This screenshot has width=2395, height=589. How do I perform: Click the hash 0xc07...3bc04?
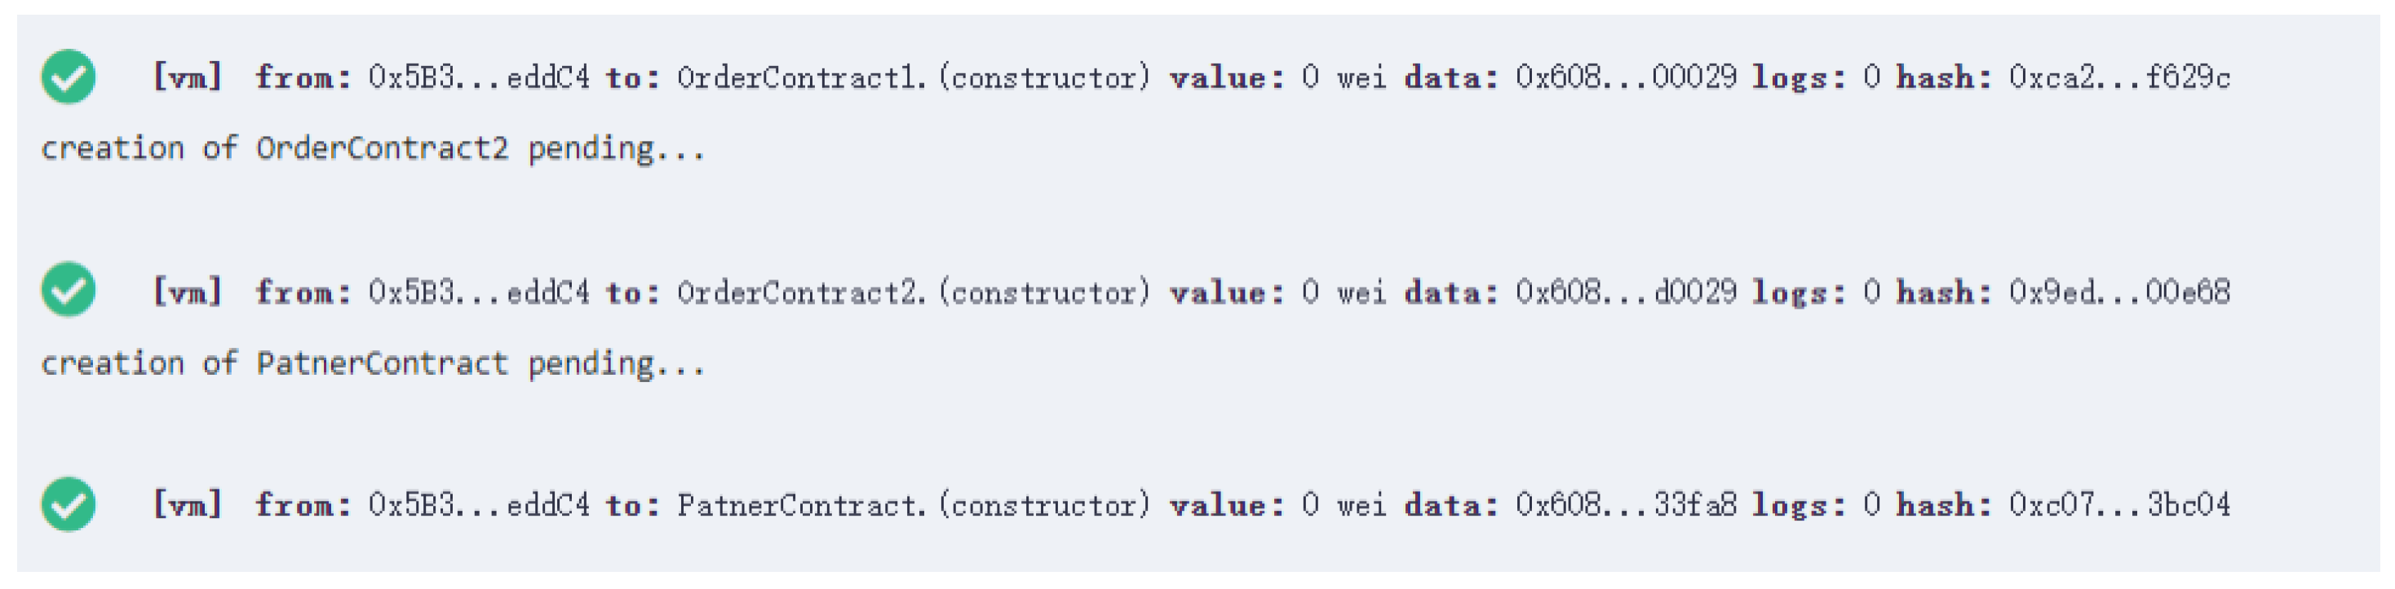(2118, 505)
